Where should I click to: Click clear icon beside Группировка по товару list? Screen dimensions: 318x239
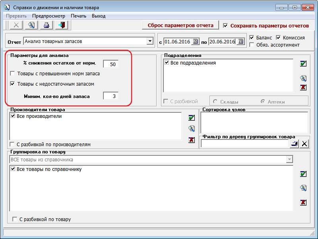(303, 202)
